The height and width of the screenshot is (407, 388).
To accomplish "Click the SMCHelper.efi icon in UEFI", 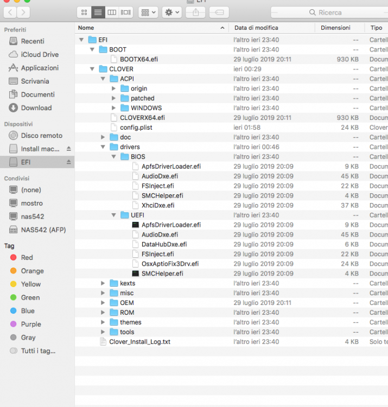I will click(136, 274).
